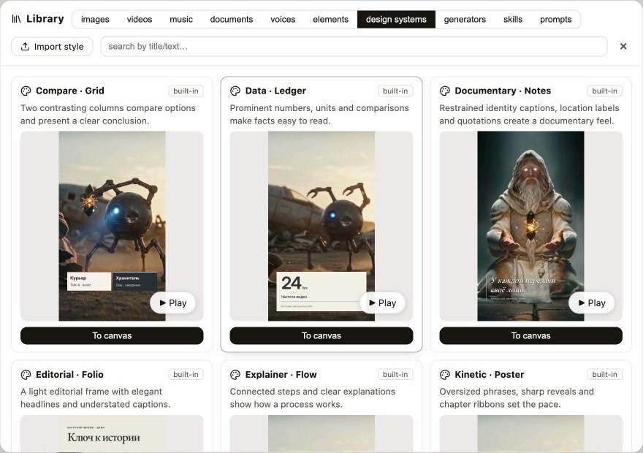Play the Documentary · Notes preview
Screen dimensions: 643x453
click(592, 303)
